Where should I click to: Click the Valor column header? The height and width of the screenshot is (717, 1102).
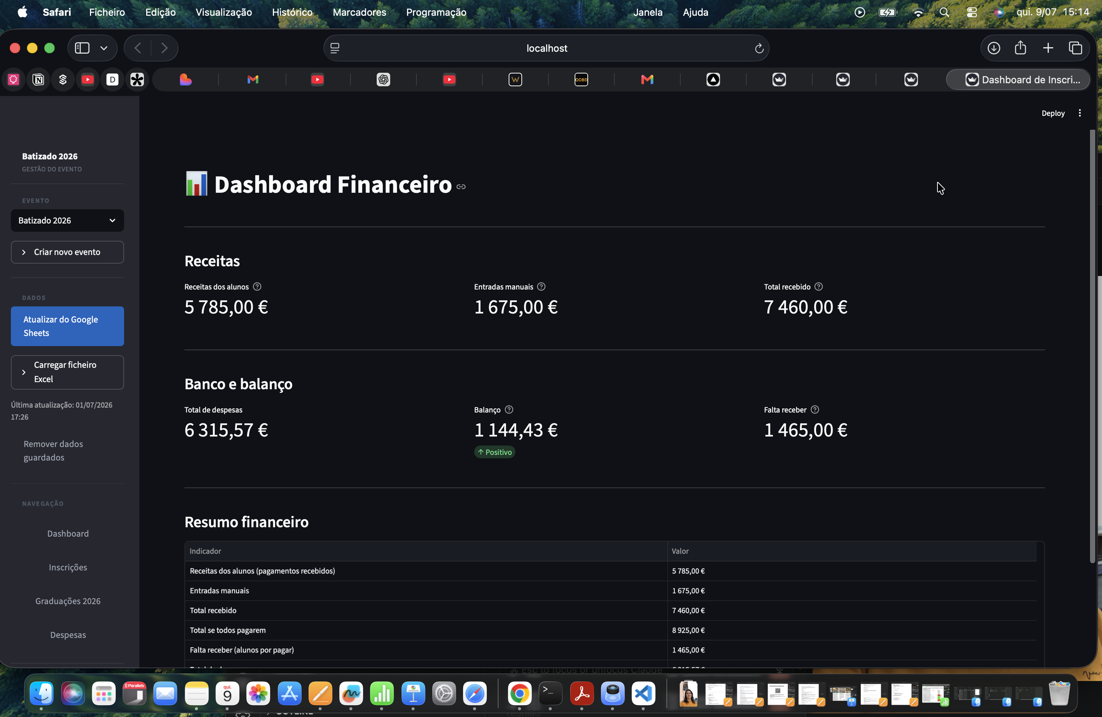[852, 551]
